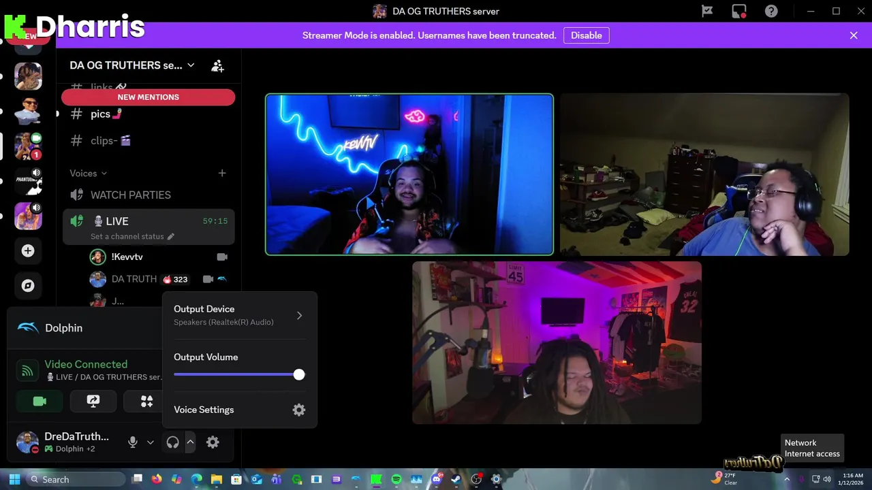Click the Windows Start button

[x=14, y=479]
